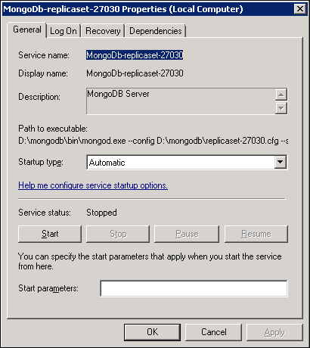
Task: Click the disabled Stop button
Action: click(x=118, y=234)
